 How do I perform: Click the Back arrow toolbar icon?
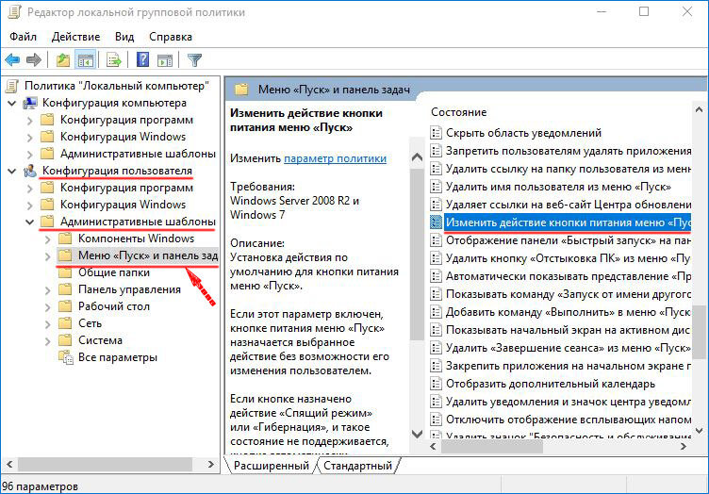pyautogui.click(x=12, y=59)
